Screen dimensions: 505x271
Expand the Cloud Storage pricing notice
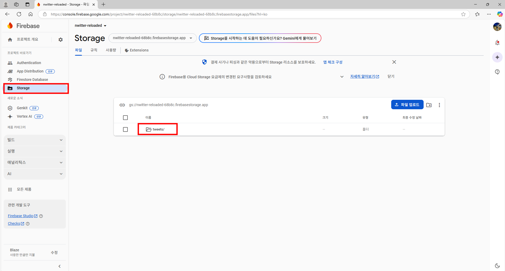point(342,77)
